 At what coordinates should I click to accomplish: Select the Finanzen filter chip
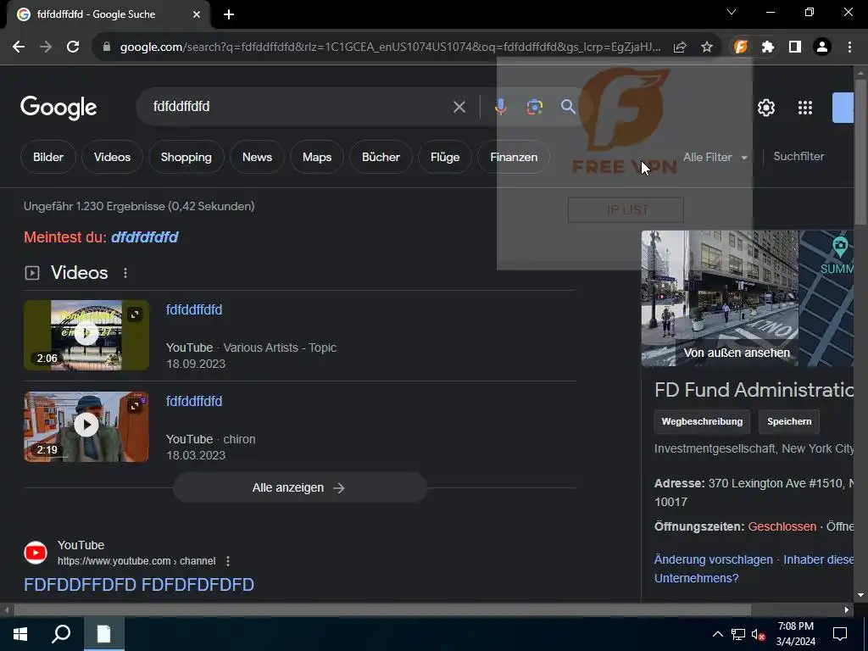[514, 157]
